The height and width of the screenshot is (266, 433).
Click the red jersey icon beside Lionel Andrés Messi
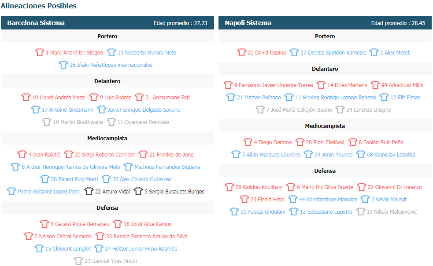click(x=26, y=97)
